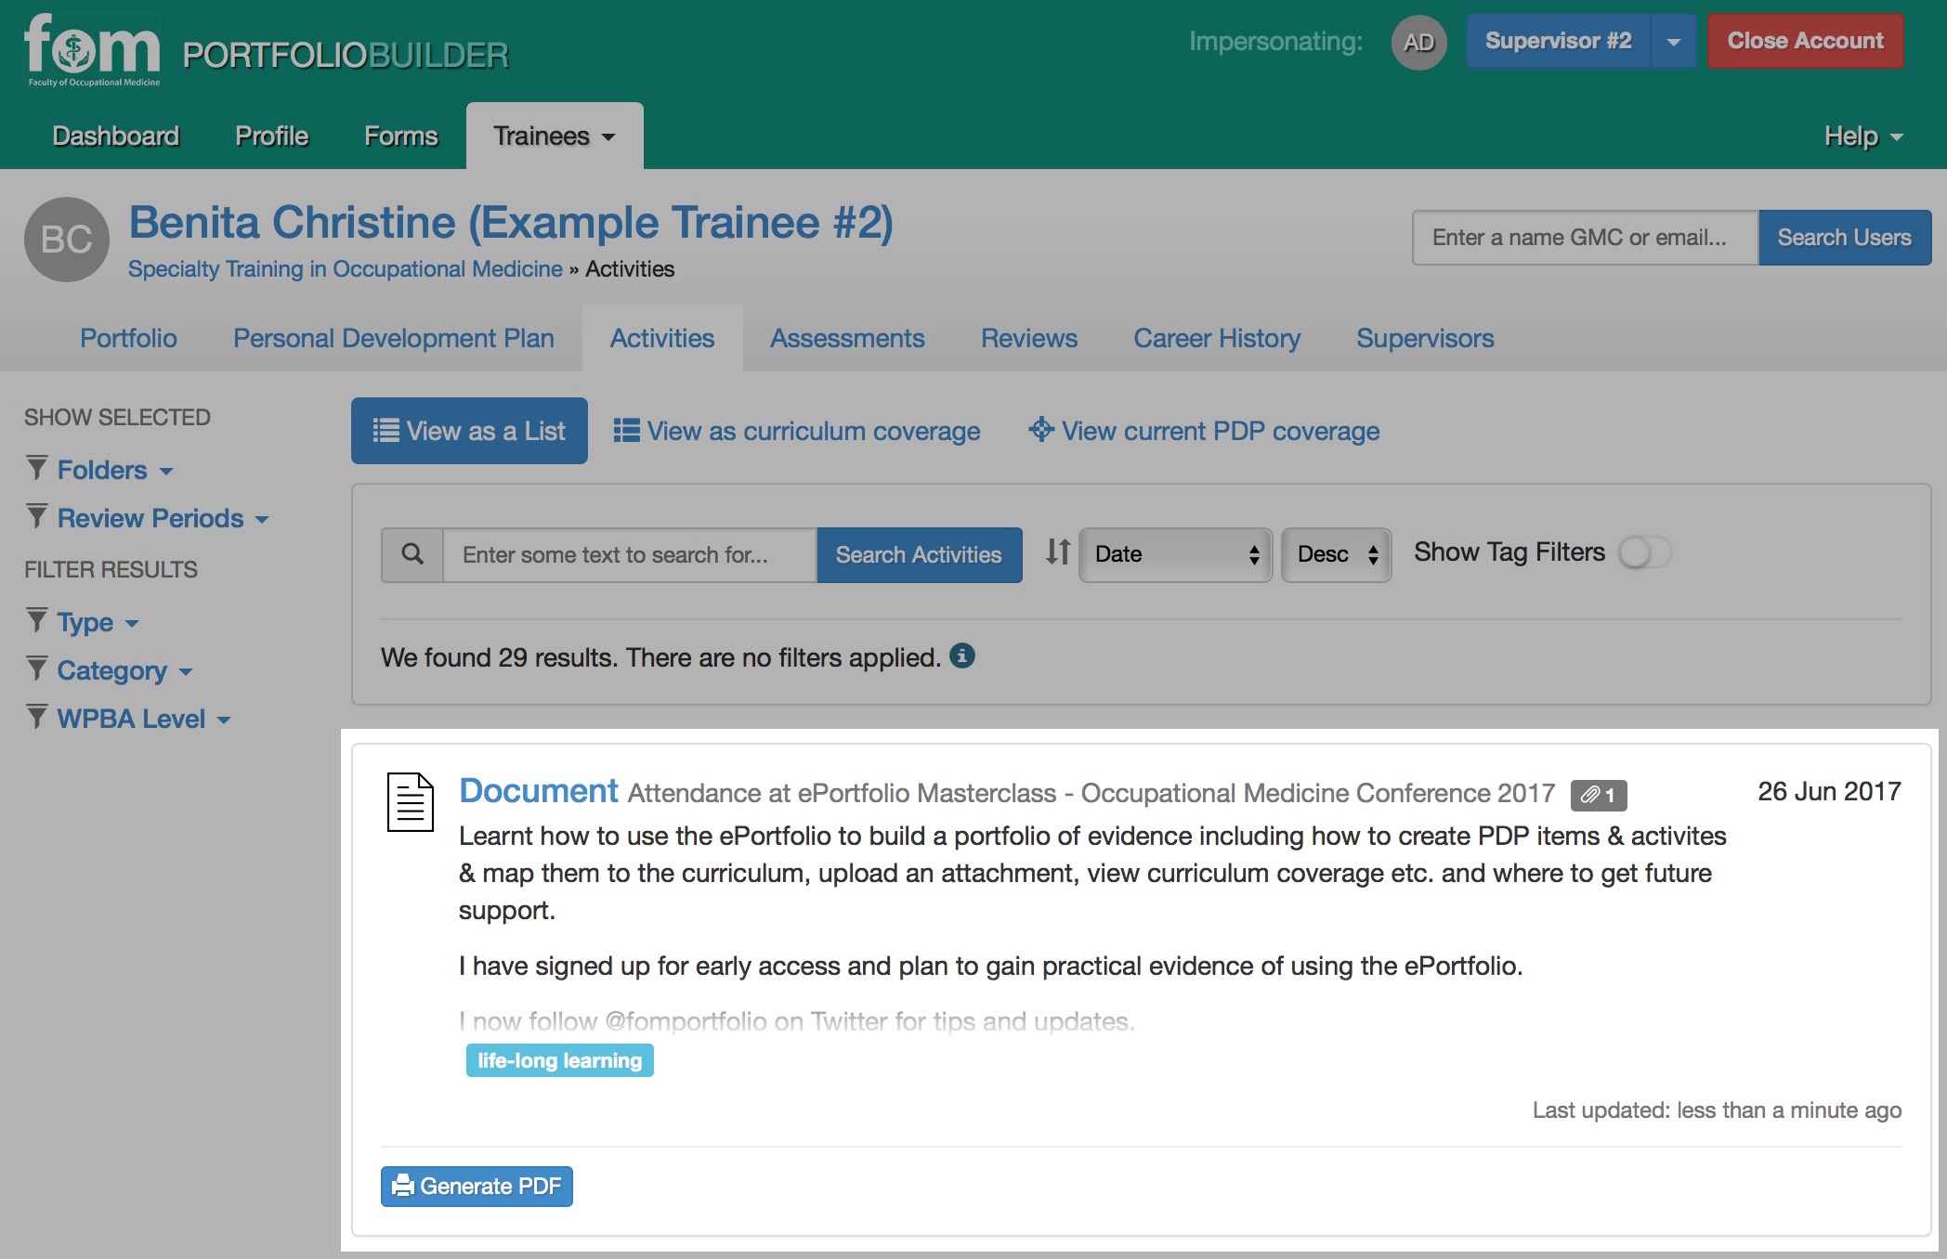This screenshot has height=1259, width=1947.
Task: Open the Document activity title link
Action: 538,791
